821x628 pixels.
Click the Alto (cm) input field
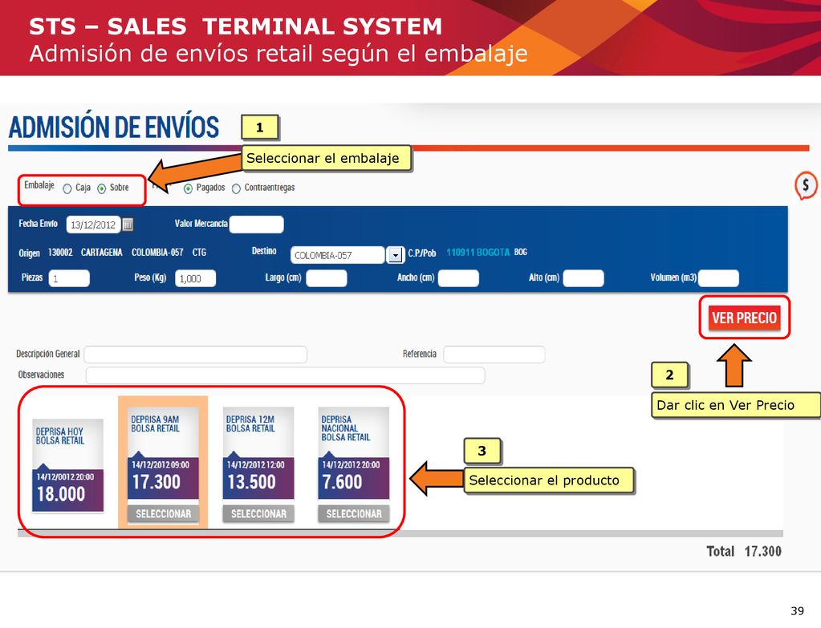point(583,278)
